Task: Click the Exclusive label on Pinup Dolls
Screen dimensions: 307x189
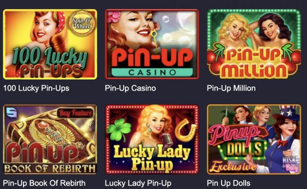Action: point(233,167)
